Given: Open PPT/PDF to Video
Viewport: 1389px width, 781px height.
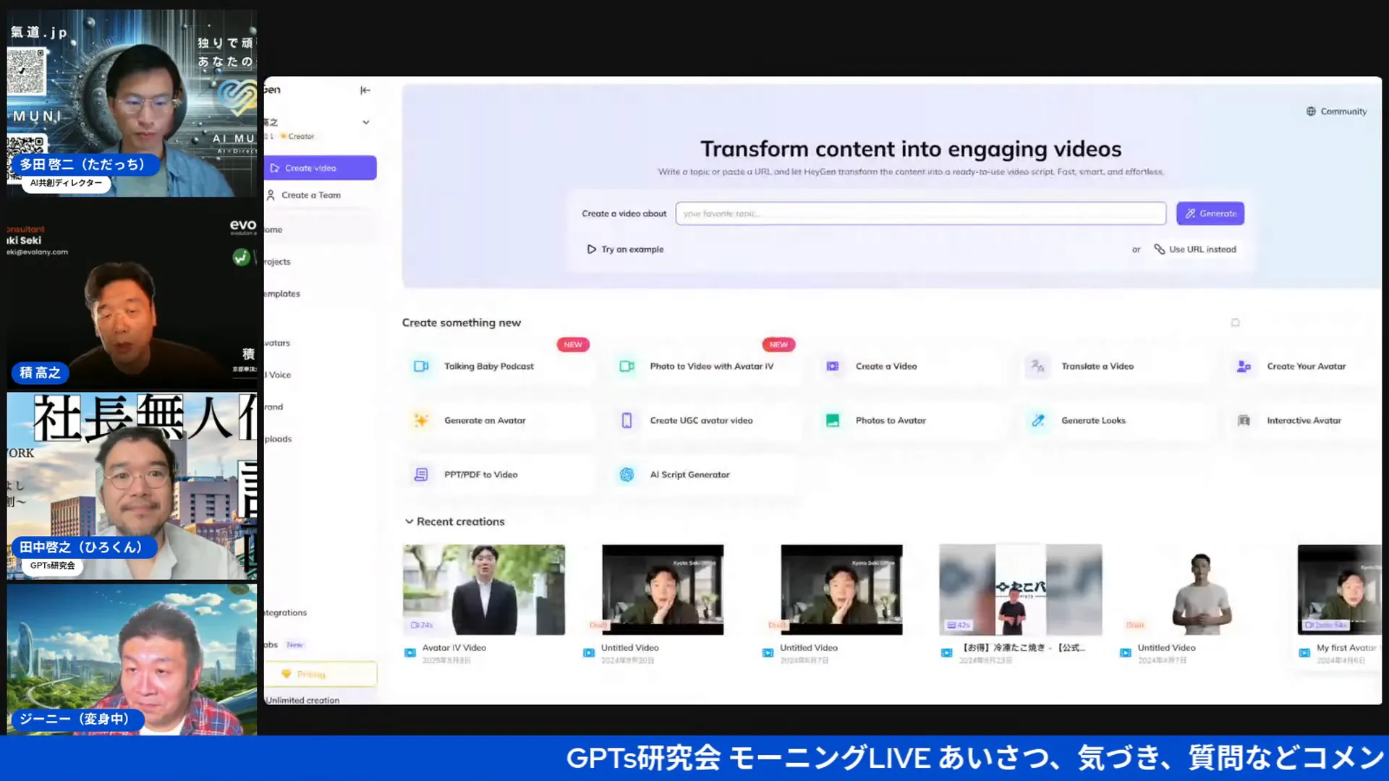Looking at the screenshot, I should click(x=498, y=475).
